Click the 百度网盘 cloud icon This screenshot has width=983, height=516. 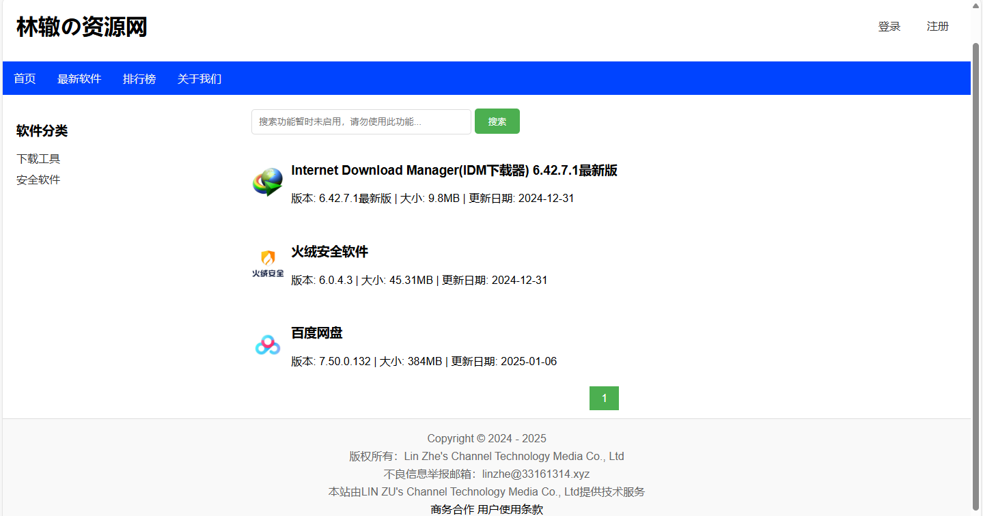(268, 345)
